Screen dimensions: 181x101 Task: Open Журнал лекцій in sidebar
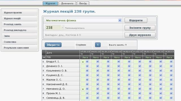pos(20,19)
